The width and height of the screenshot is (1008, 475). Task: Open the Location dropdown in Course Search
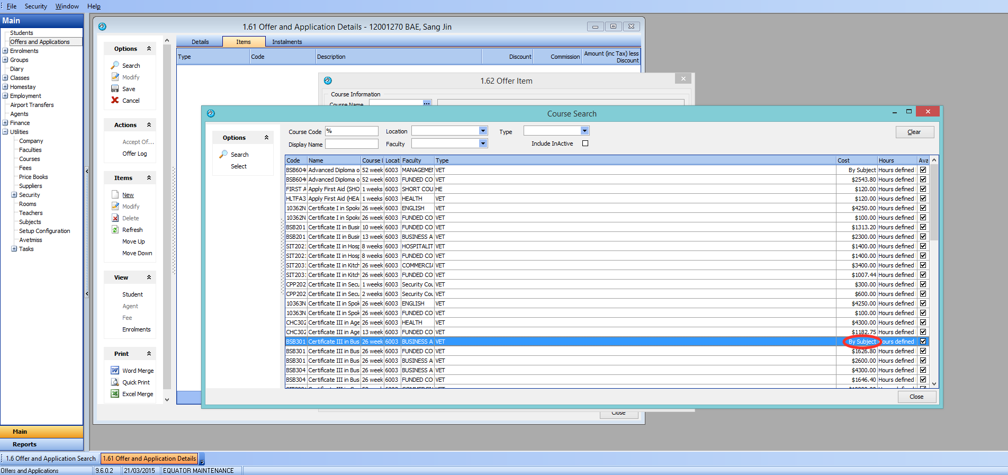click(482, 131)
